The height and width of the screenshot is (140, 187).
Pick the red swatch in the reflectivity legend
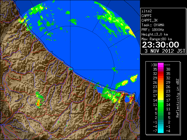point(161,74)
